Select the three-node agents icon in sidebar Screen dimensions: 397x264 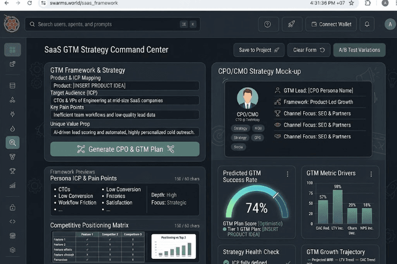click(x=12, y=100)
